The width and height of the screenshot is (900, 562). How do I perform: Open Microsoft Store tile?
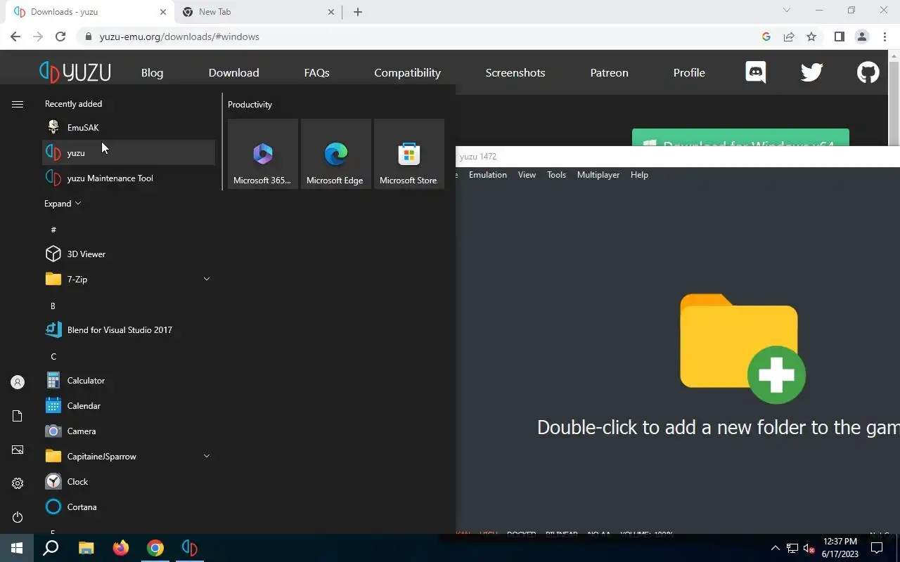pos(409,154)
